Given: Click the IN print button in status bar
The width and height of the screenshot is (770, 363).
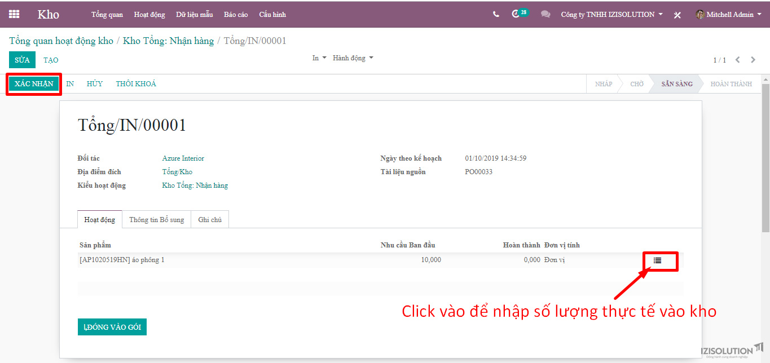Looking at the screenshot, I should pyautogui.click(x=70, y=83).
